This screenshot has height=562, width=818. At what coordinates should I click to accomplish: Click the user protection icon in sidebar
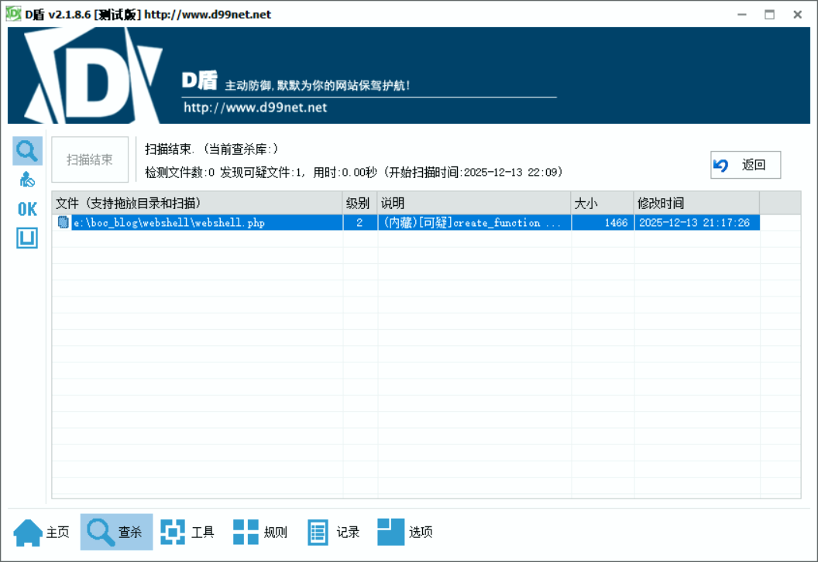coord(27,180)
